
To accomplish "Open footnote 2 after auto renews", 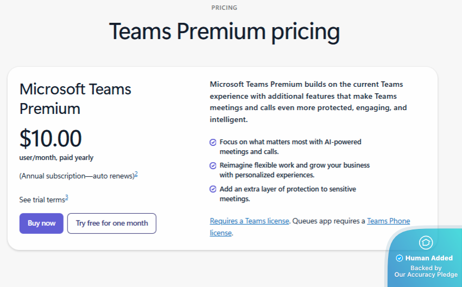I will tap(136, 174).
